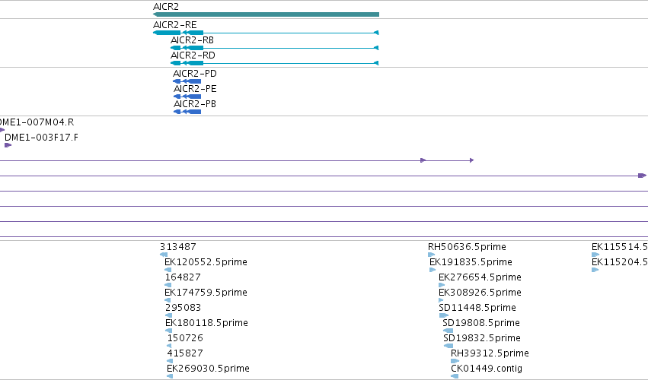Click arrow glyph under EK180118.5prime
The width and height of the screenshot is (648, 380).
click(168, 331)
